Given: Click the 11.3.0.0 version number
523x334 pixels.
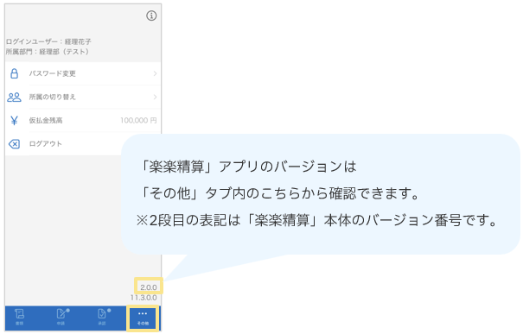Looking at the screenshot, I should click(x=144, y=298).
